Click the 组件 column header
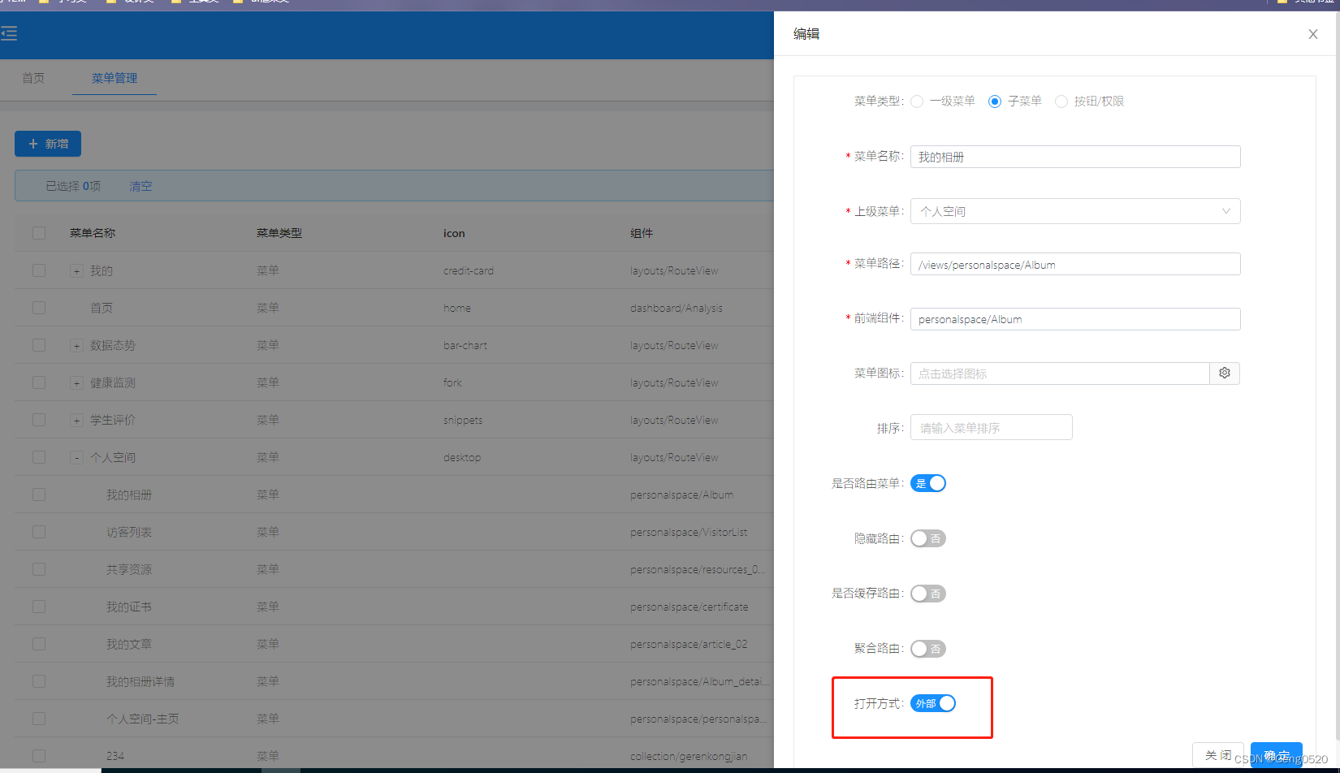Image resolution: width=1340 pixels, height=773 pixels. 642,233
